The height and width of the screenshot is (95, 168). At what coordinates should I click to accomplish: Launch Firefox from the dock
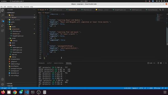pos(3,92)
